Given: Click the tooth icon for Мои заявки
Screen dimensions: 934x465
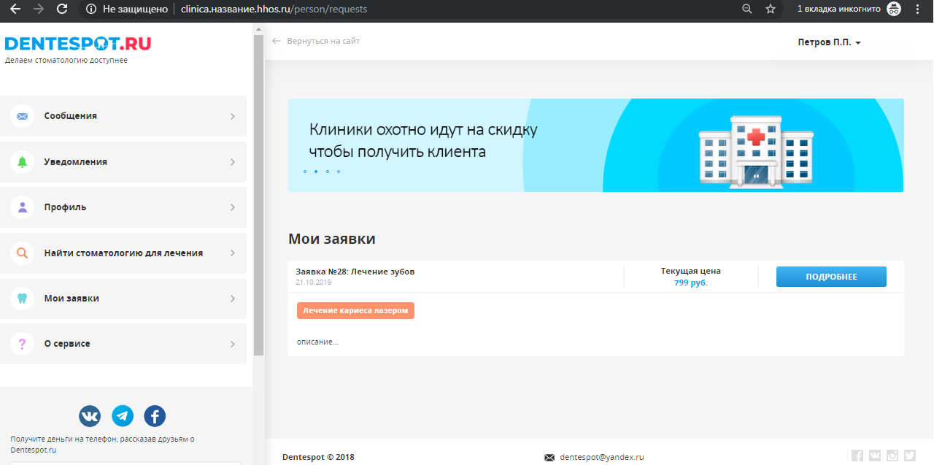Looking at the screenshot, I should point(22,299).
